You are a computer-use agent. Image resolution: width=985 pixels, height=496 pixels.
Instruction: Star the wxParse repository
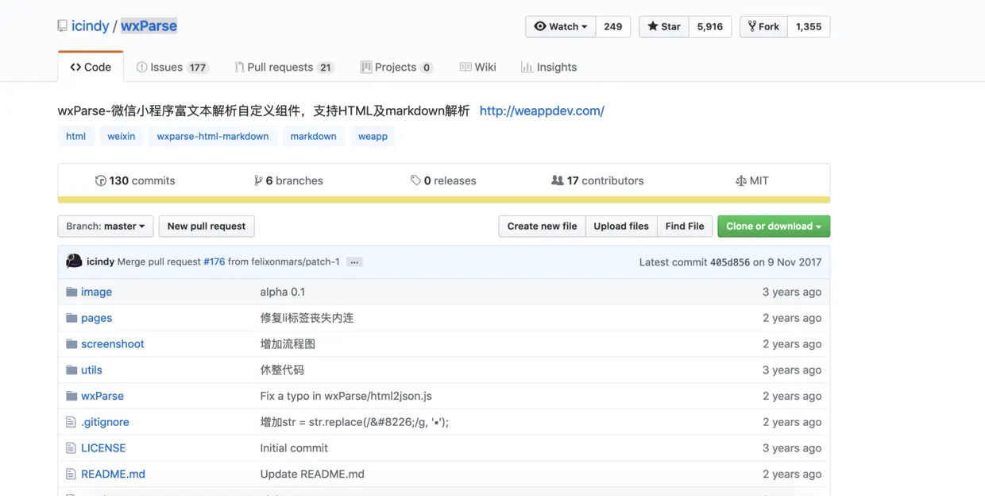coord(664,26)
